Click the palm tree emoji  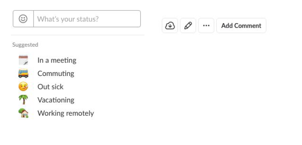point(23,99)
